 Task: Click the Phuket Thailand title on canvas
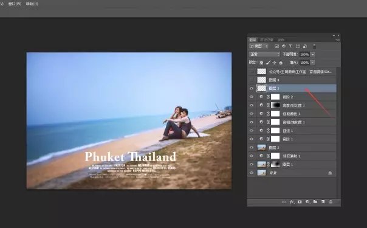[131, 157]
